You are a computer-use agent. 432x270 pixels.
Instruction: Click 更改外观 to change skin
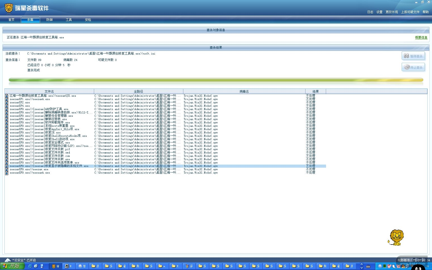pos(392,12)
